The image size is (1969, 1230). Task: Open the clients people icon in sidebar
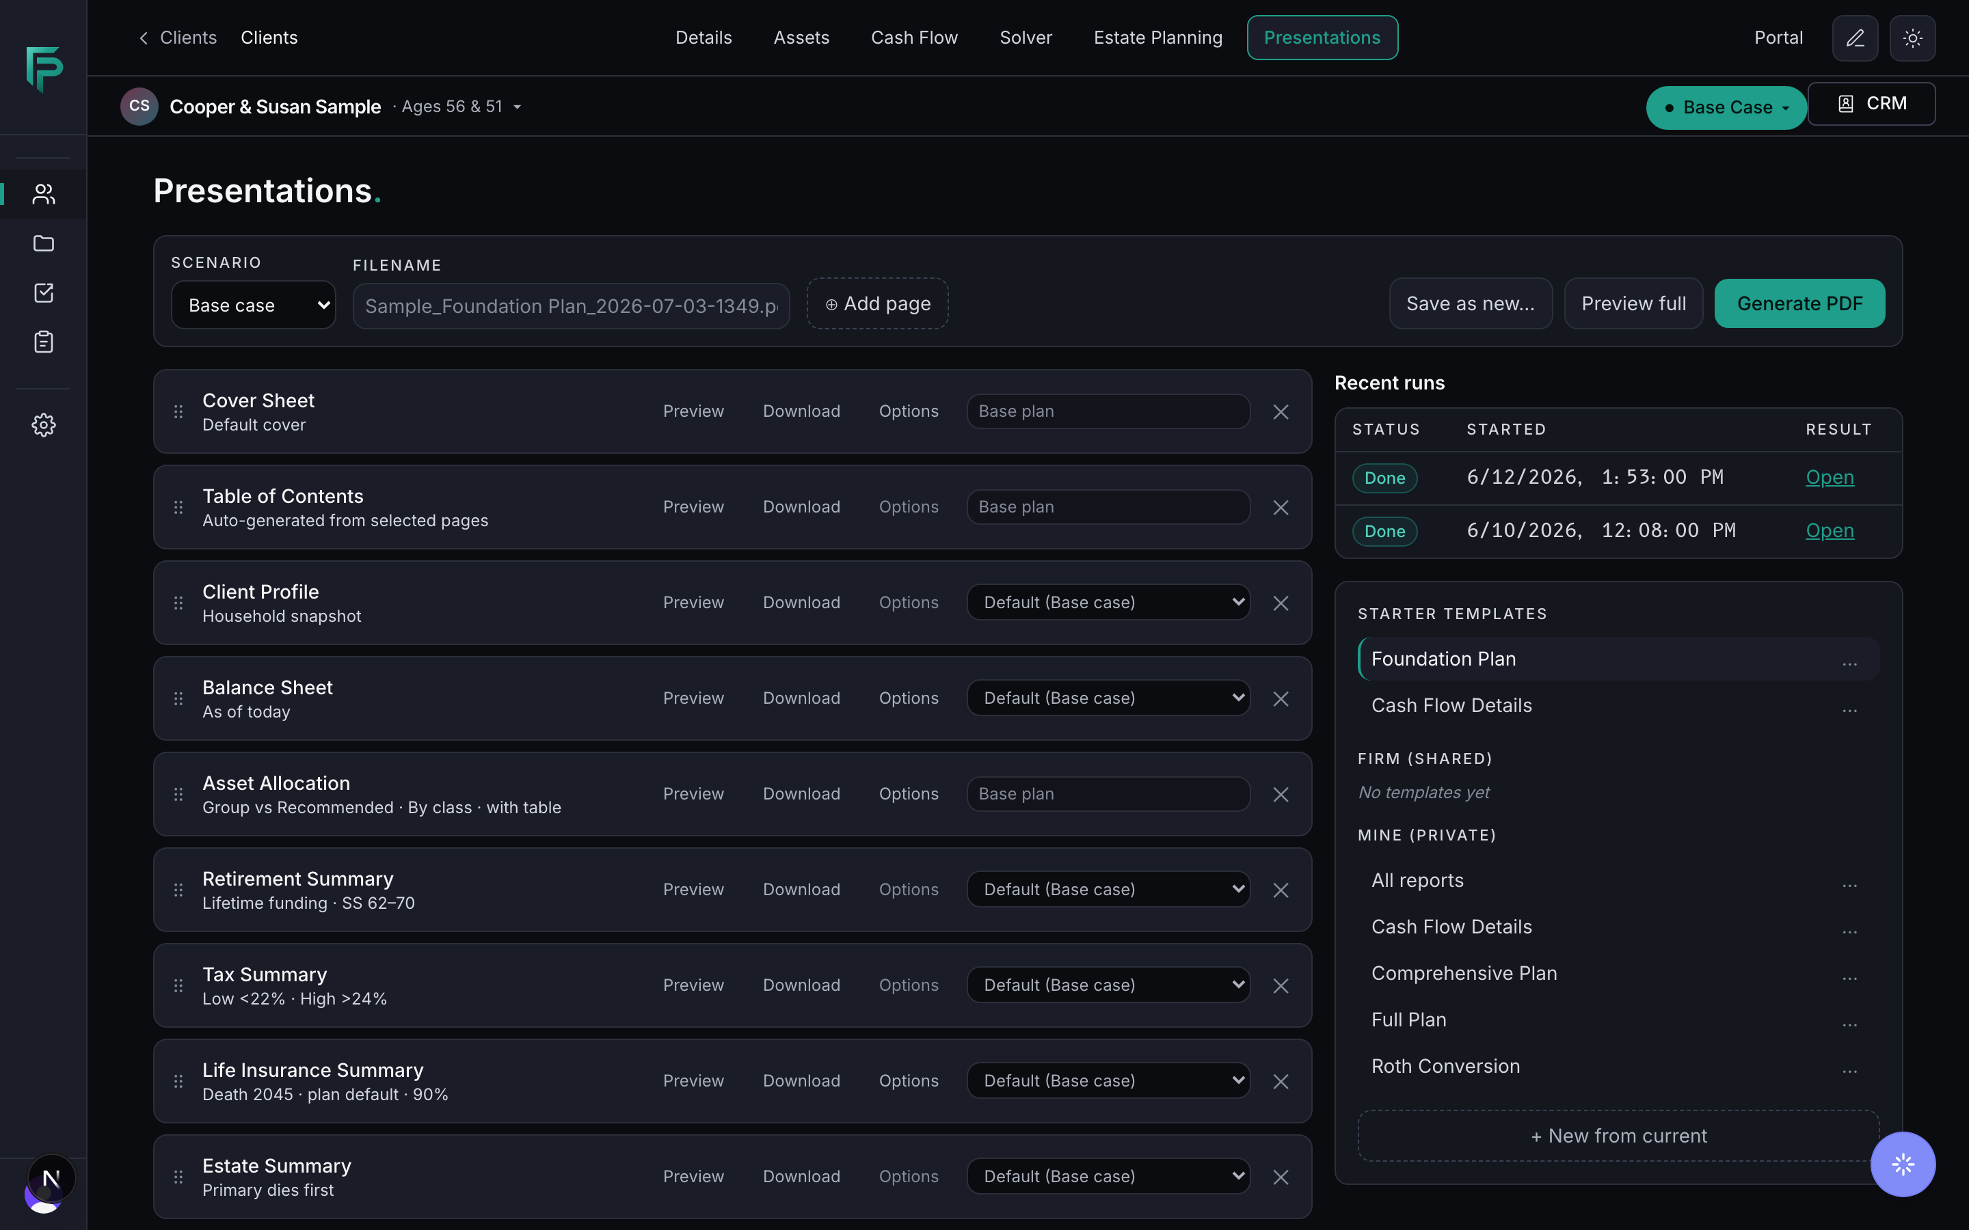click(x=43, y=193)
